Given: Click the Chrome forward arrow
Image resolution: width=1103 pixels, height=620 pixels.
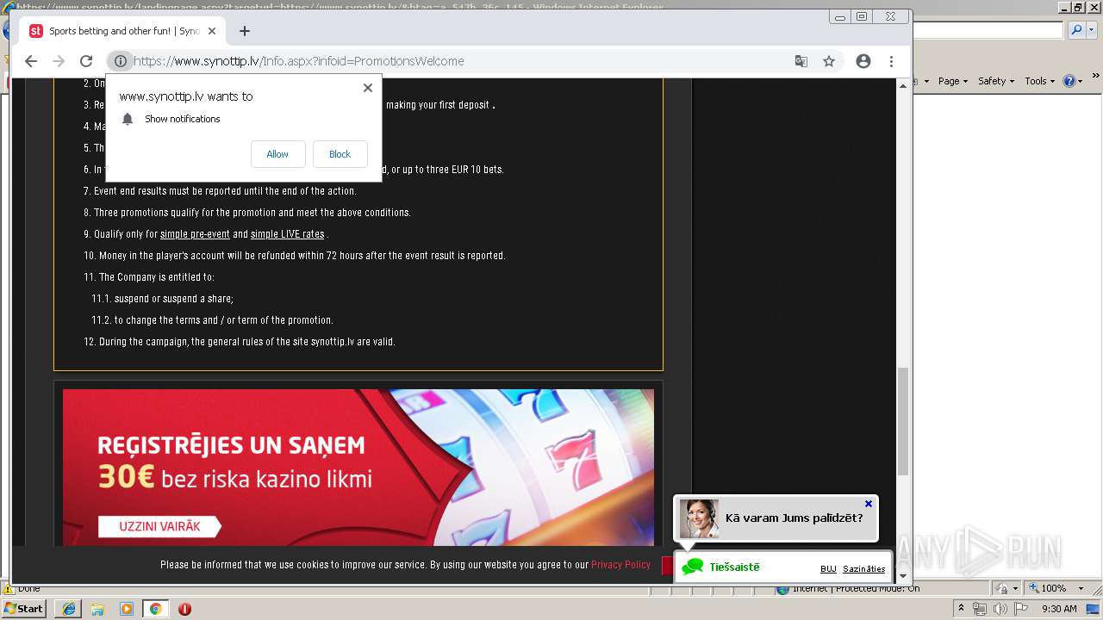Looking at the screenshot, I should pos(59,61).
